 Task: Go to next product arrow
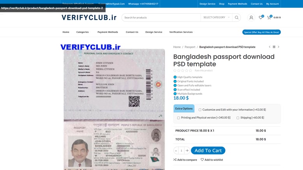[278, 47]
